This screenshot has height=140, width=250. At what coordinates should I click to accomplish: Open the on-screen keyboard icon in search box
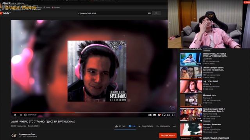click(x=149, y=13)
